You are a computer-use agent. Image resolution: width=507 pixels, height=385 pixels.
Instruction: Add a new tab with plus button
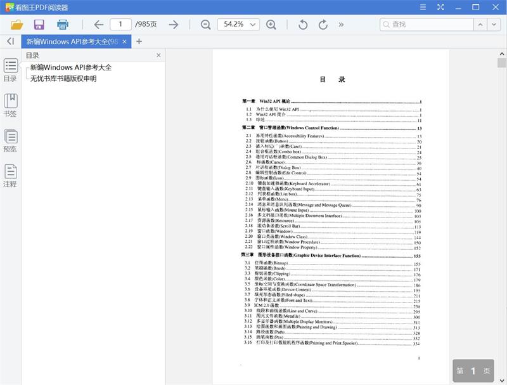pos(139,41)
